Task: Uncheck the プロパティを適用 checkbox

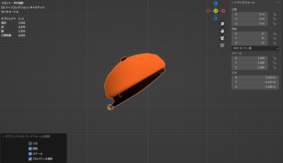Action: click(x=30, y=159)
